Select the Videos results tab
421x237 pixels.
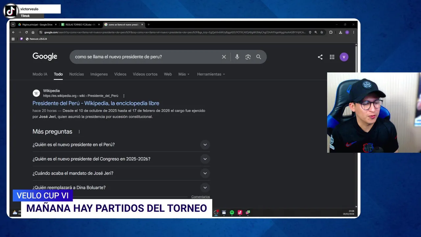(120, 74)
